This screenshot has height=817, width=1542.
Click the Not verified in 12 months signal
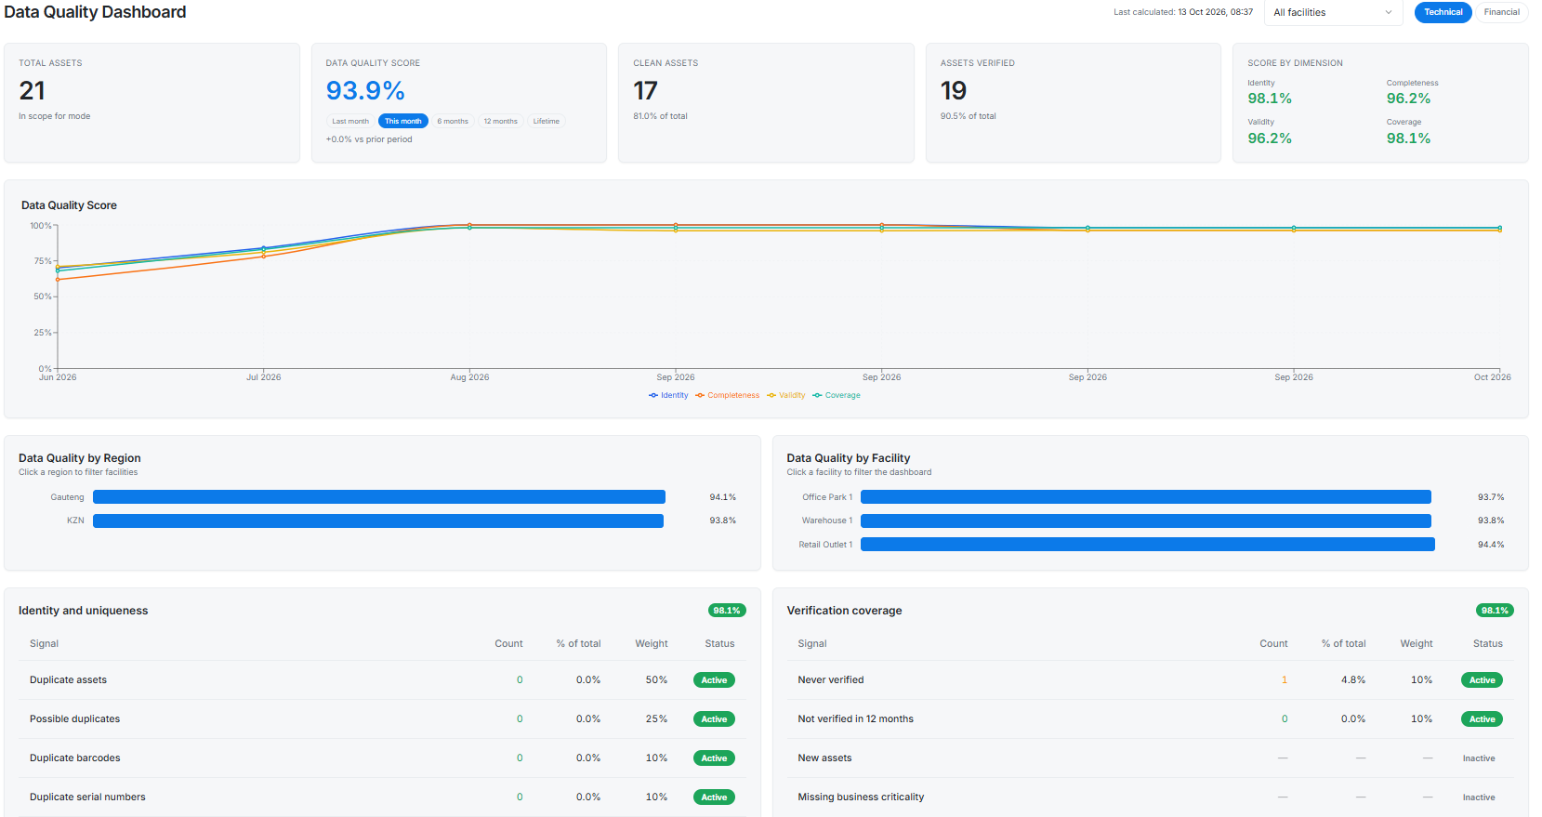click(x=855, y=719)
